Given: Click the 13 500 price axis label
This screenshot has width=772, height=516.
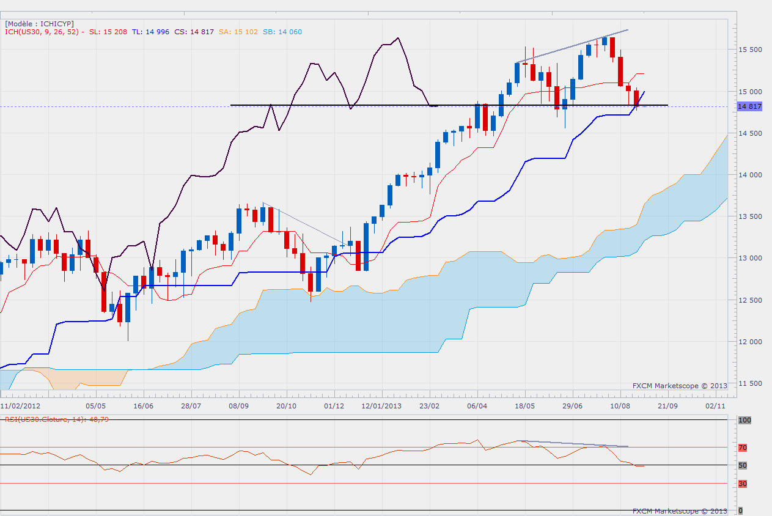Looking at the screenshot, I should coord(750,216).
